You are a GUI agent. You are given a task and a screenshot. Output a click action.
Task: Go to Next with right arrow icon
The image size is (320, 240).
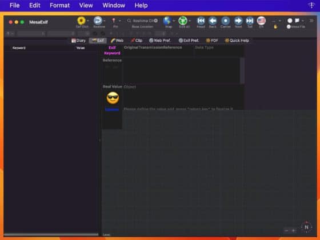click(x=238, y=21)
